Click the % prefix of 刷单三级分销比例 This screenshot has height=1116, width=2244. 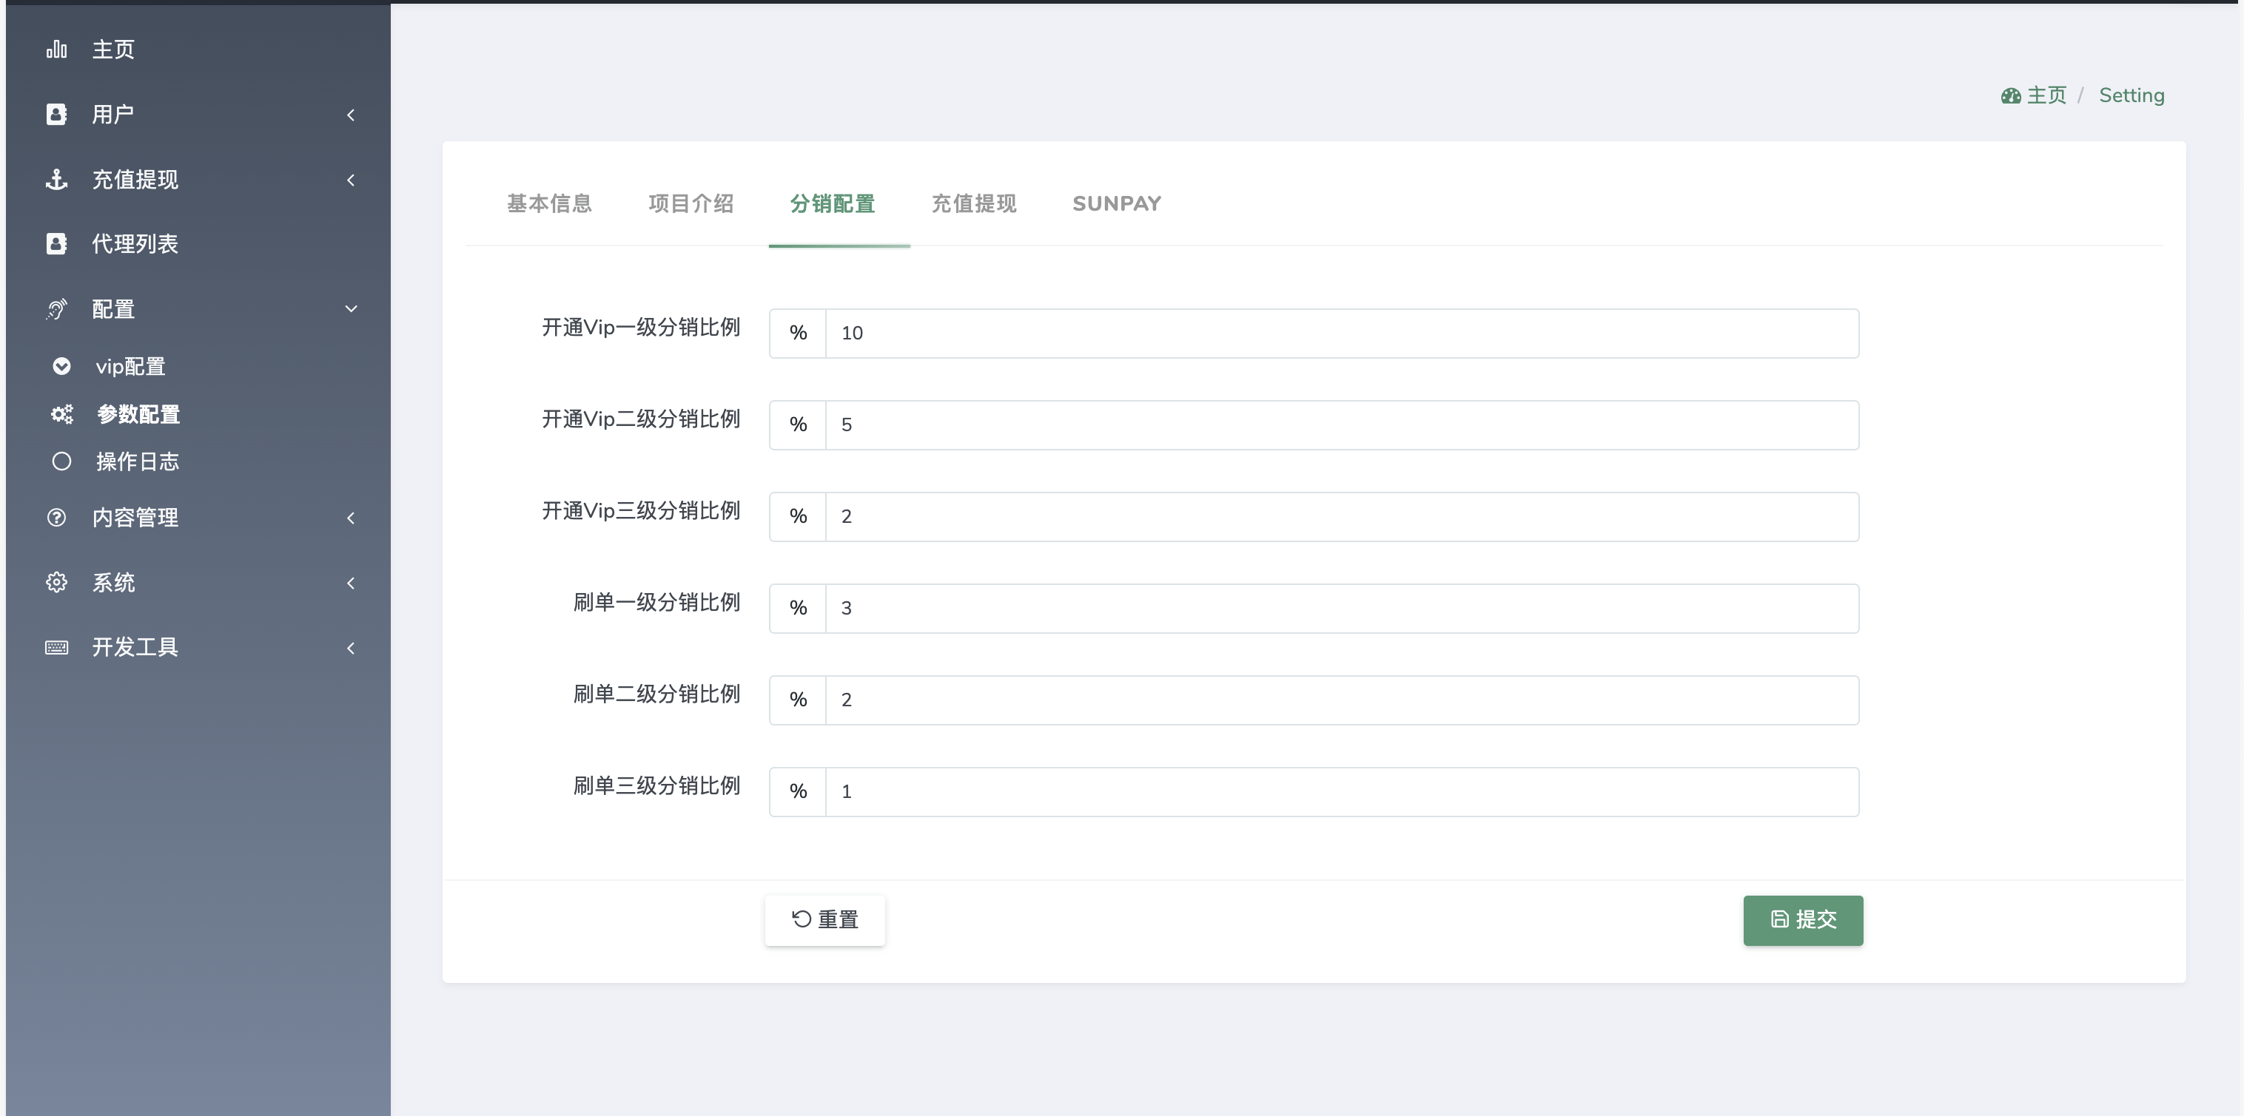[798, 792]
